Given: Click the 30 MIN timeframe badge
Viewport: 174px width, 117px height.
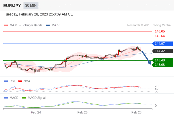Looking at the screenshot, I should pyautogui.click(x=31, y=6).
